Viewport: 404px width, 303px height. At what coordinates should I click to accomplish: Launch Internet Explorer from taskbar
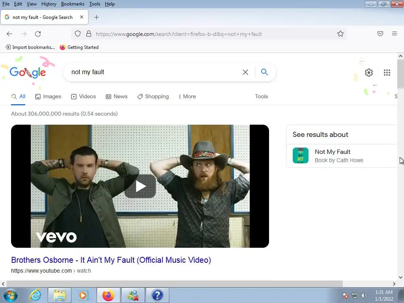[x=35, y=295]
